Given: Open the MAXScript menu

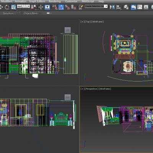Looking at the screenshot, I should pos(88,2).
